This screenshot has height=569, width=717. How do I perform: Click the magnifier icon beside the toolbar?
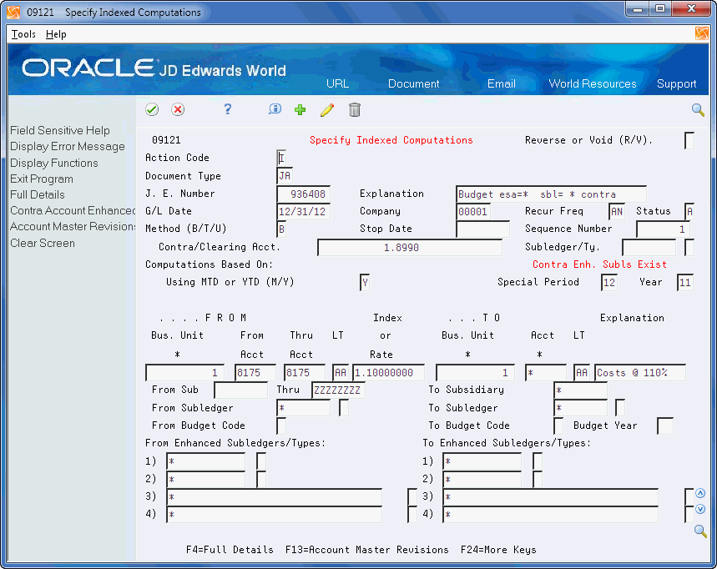click(x=698, y=109)
